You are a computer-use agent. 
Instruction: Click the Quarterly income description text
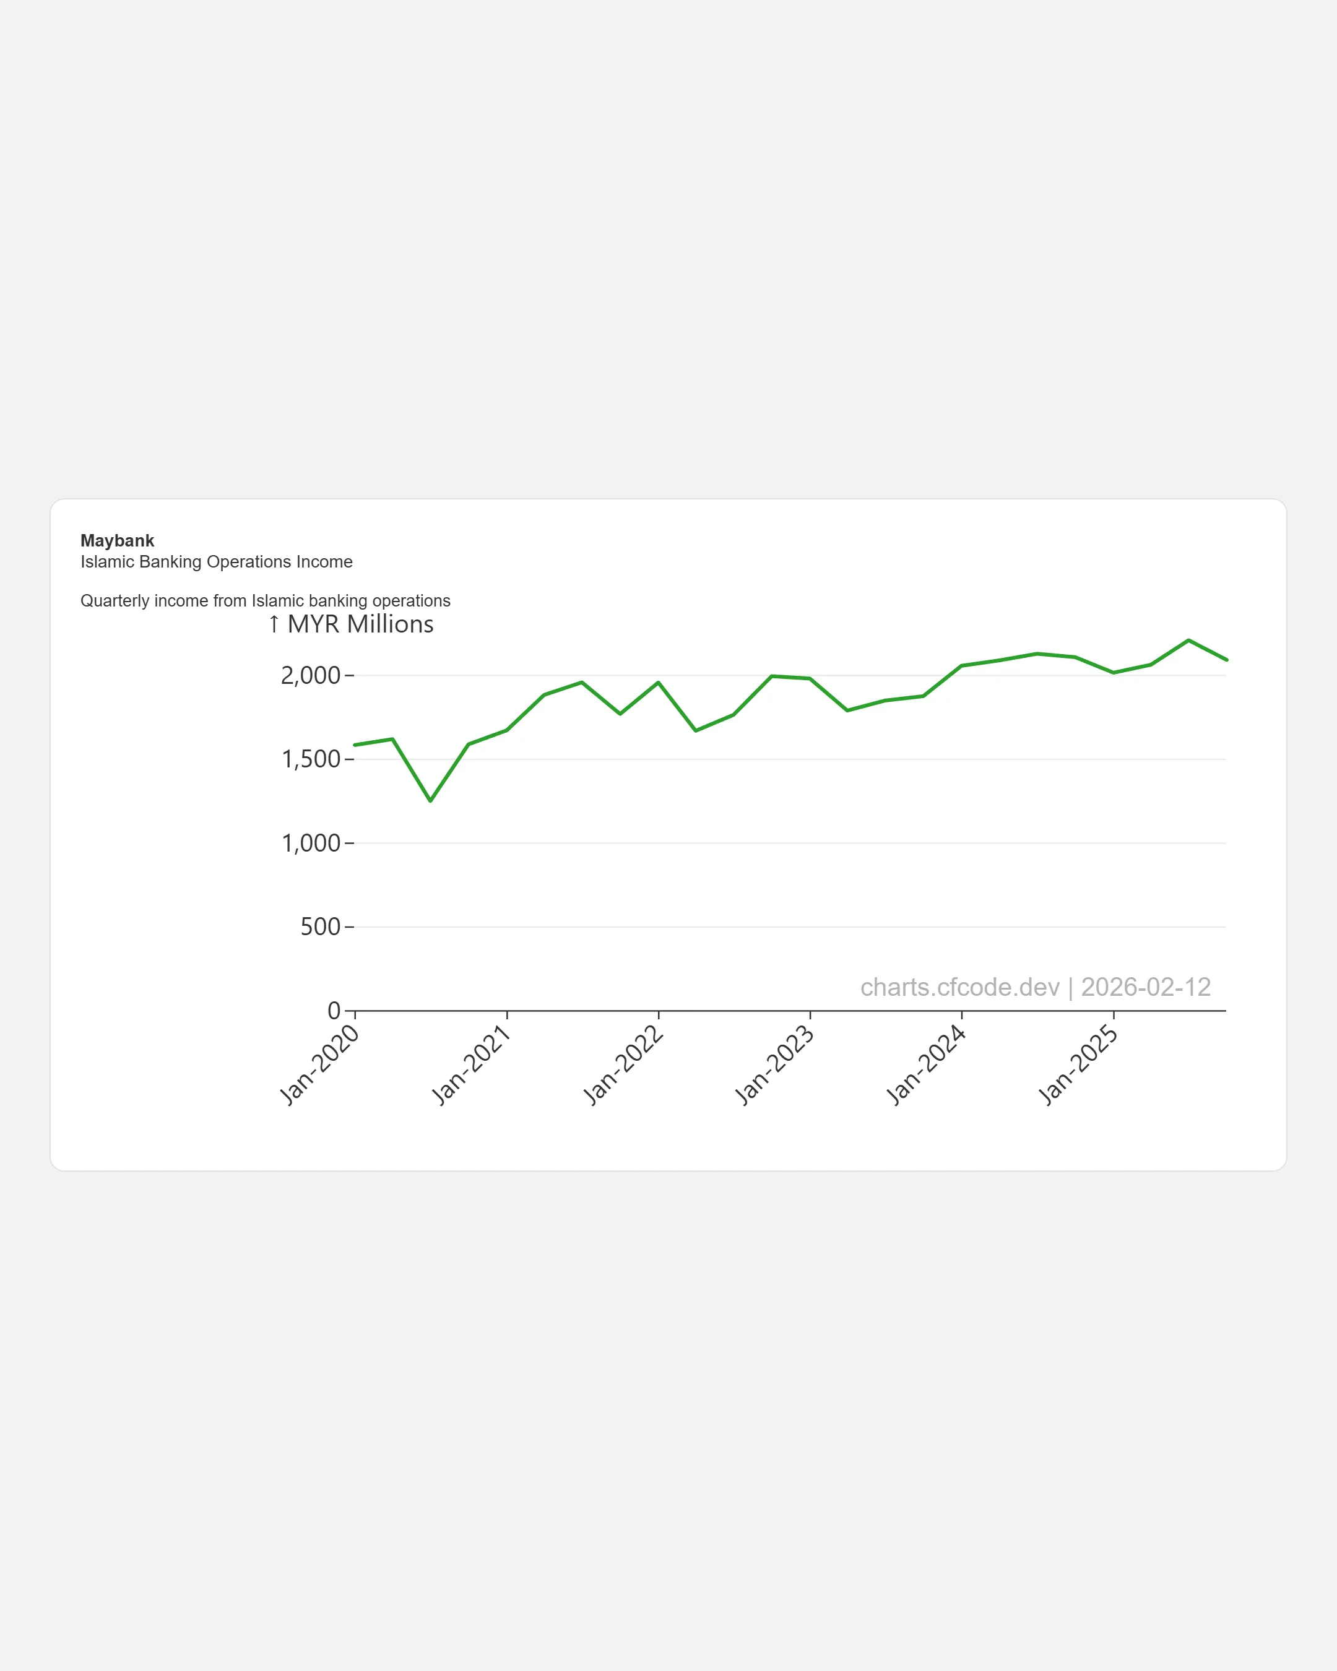(x=265, y=601)
